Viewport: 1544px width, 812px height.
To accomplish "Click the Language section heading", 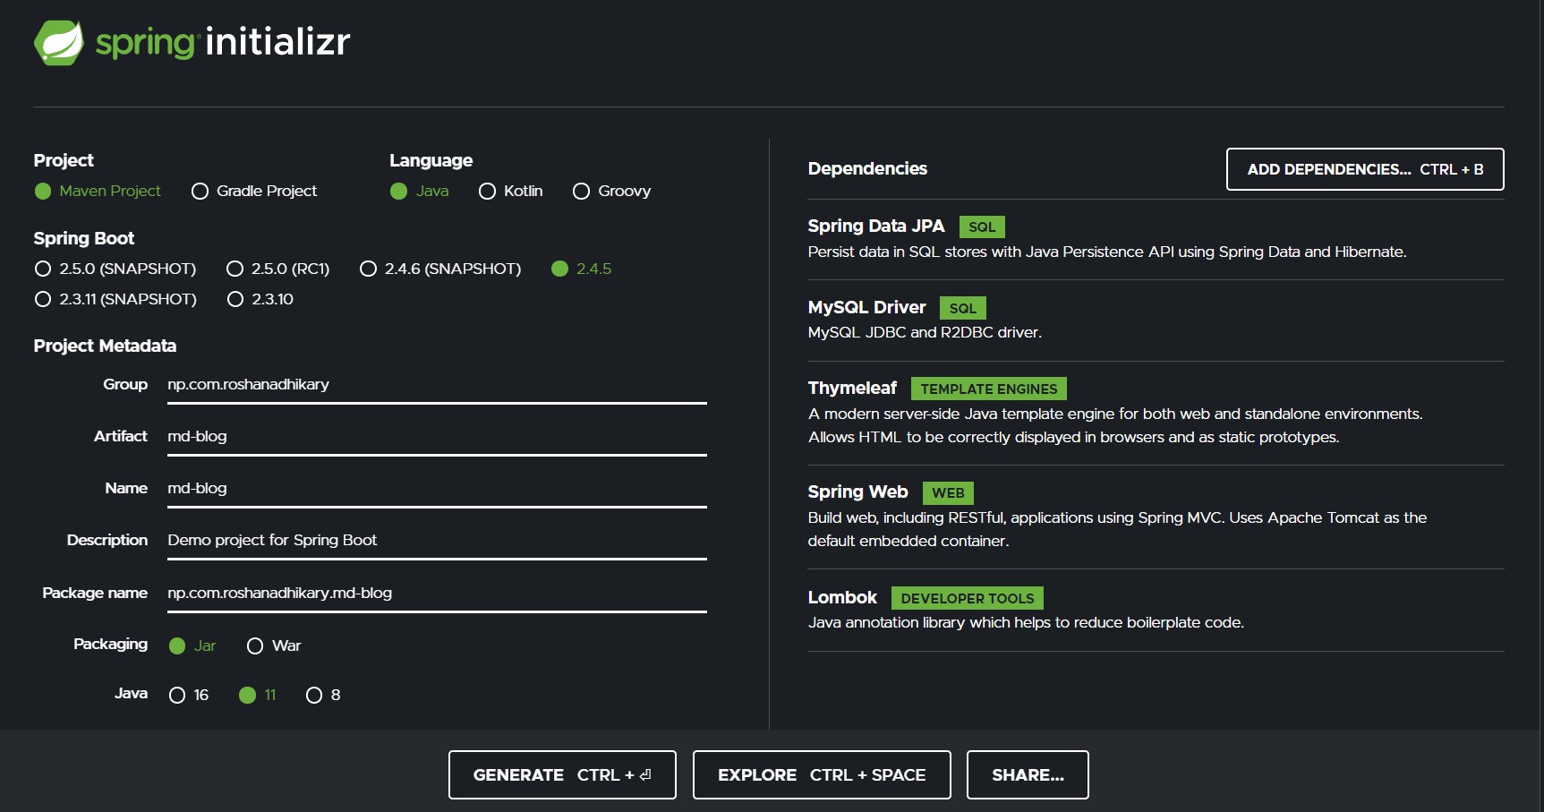I will pos(431,160).
